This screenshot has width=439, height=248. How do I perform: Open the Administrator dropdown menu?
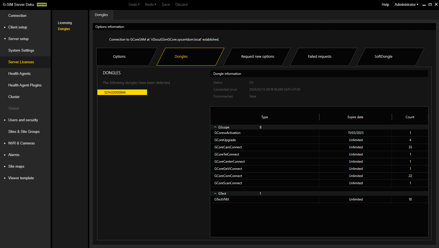coord(406,4)
